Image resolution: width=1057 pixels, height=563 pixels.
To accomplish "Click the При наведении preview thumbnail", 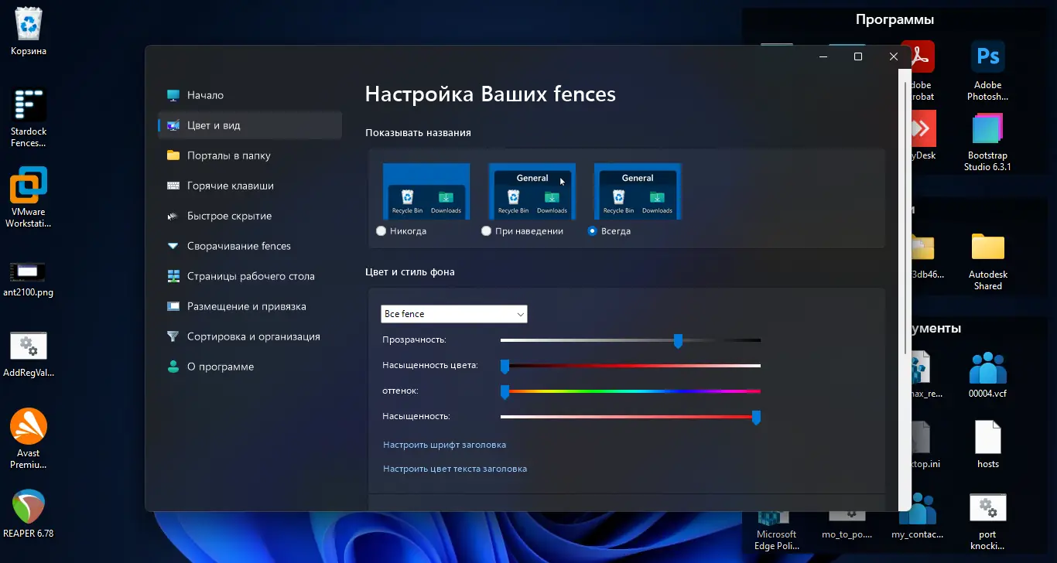I will 532,191.
